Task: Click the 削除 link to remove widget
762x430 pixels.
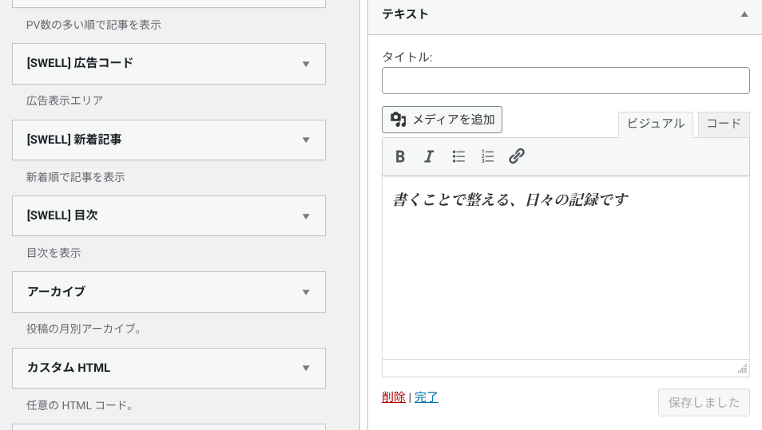Action: [394, 397]
